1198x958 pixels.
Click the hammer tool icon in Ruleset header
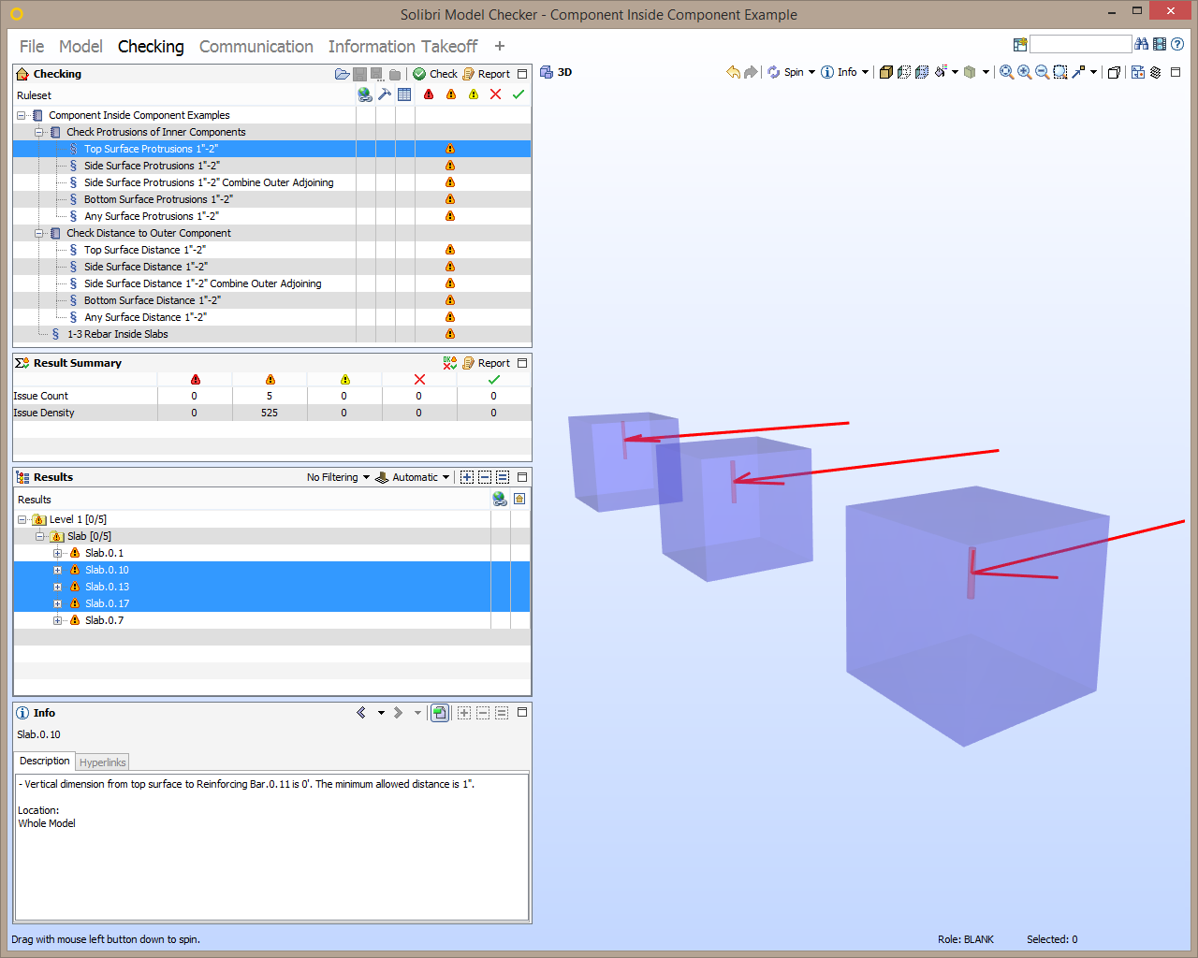385,94
